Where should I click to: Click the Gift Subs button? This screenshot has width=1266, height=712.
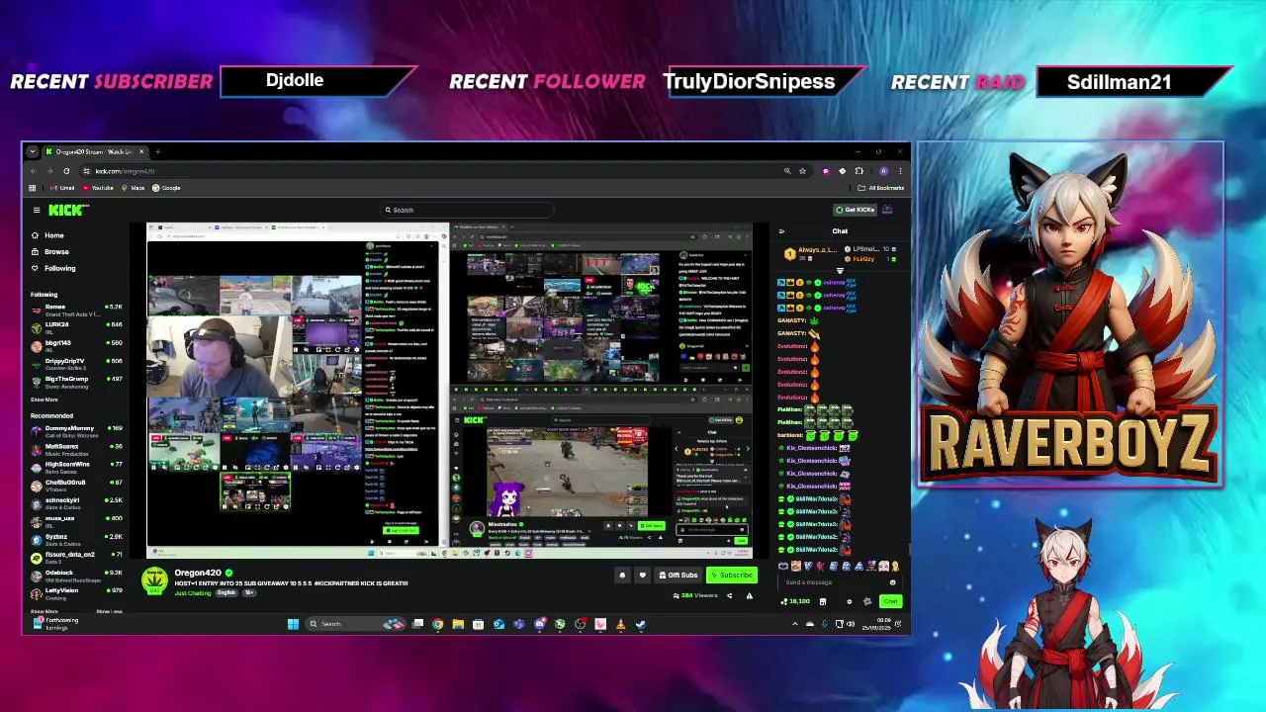click(x=678, y=575)
